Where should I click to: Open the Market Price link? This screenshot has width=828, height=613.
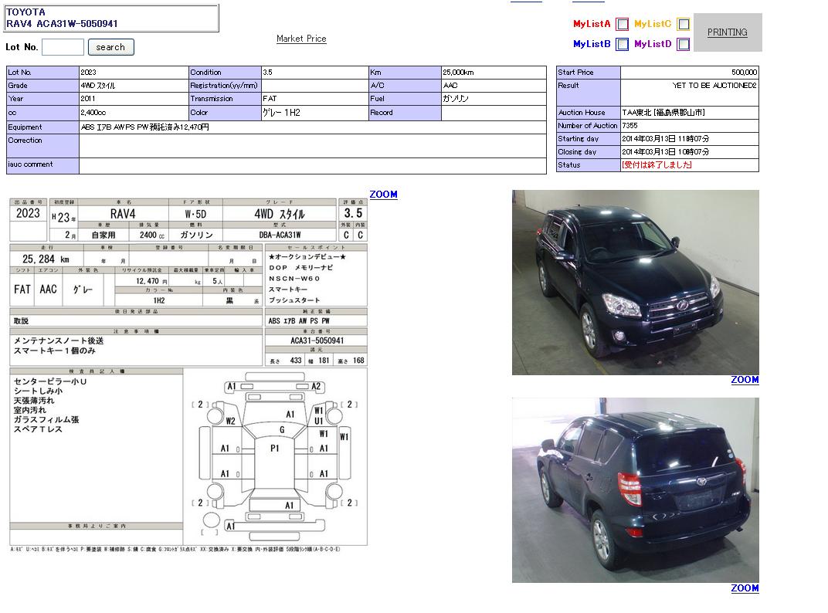tap(301, 39)
